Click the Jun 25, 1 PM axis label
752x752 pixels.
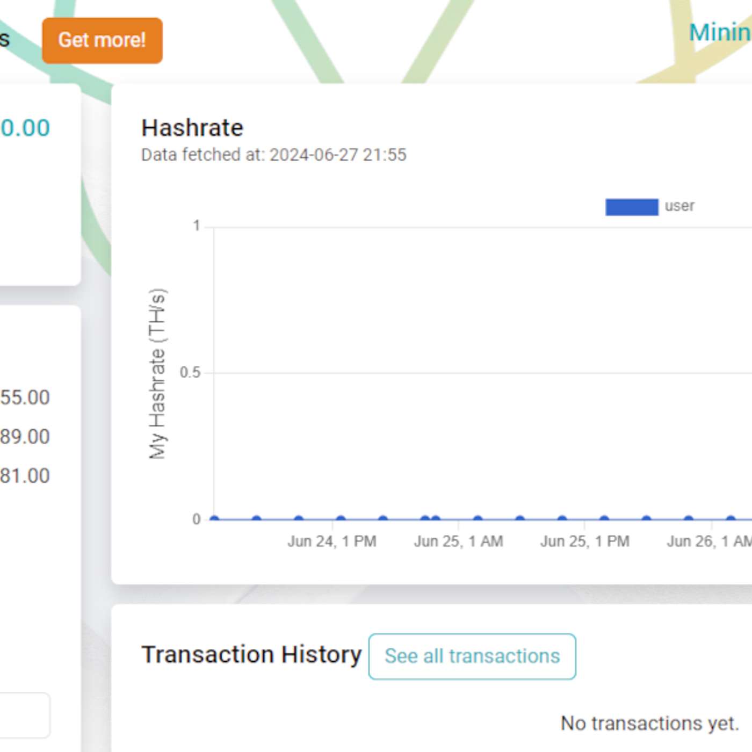[584, 541]
